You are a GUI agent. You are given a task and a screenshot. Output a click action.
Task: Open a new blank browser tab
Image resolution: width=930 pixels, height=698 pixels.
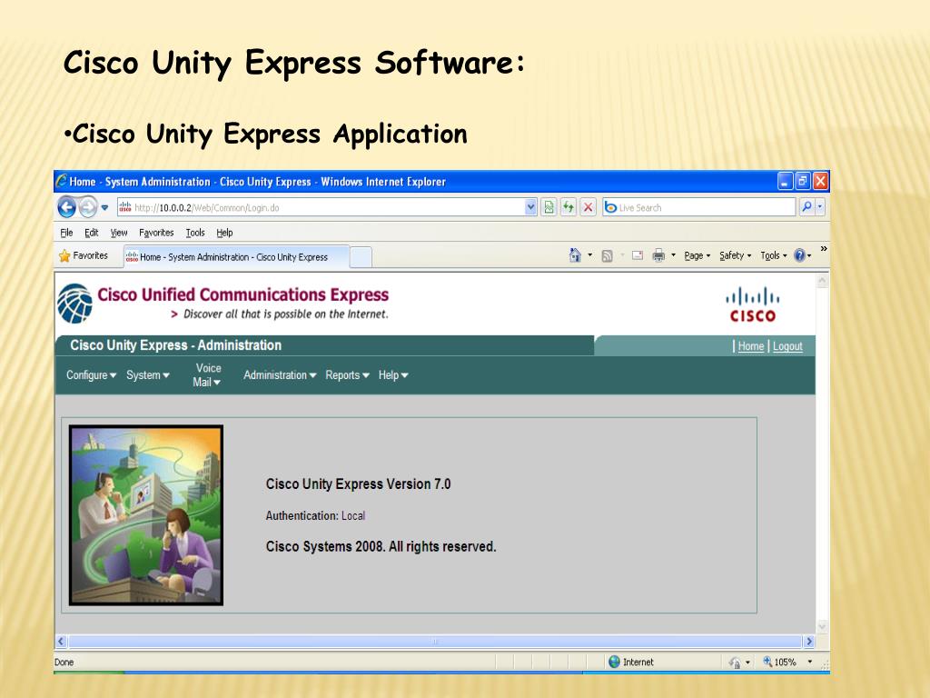coord(361,257)
